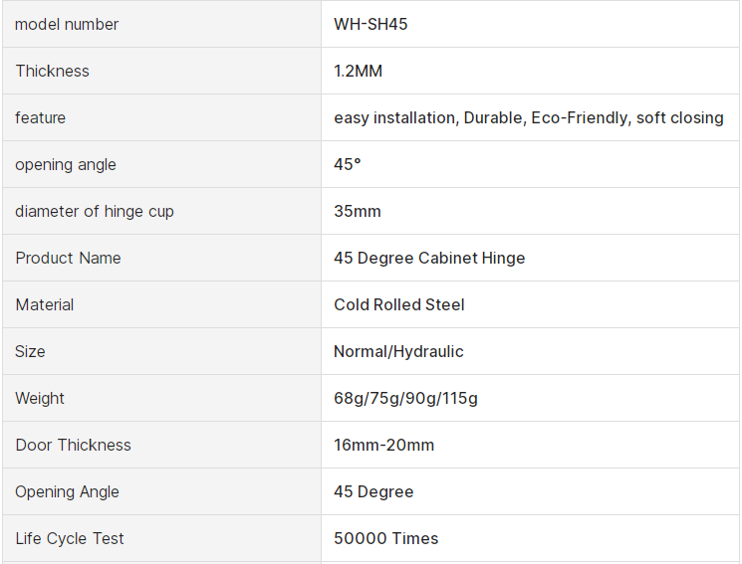742x564 pixels.
Task: Click the WH-SH45 model number value
Action: pos(371,24)
